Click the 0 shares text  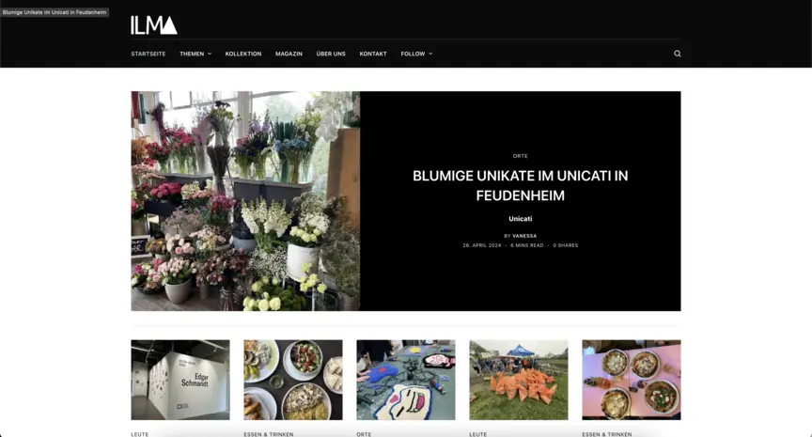click(565, 245)
